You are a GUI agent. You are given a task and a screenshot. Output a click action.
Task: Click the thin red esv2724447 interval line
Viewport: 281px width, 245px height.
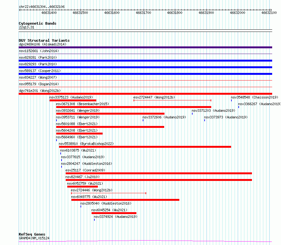pos(172,100)
